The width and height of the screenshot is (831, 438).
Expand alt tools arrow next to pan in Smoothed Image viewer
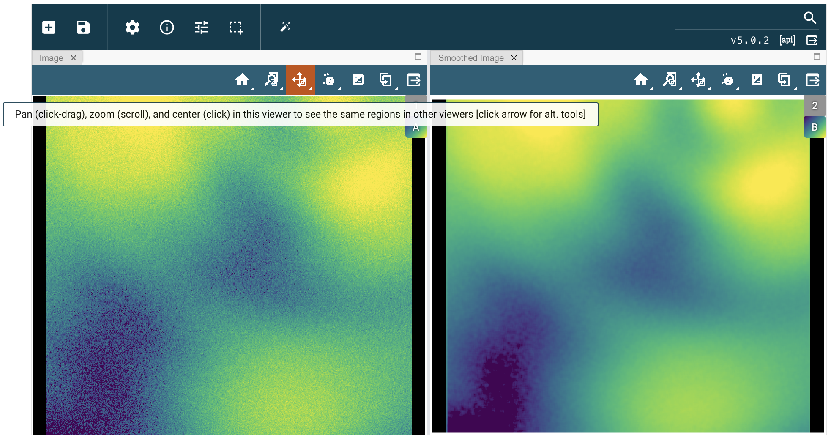click(x=709, y=89)
